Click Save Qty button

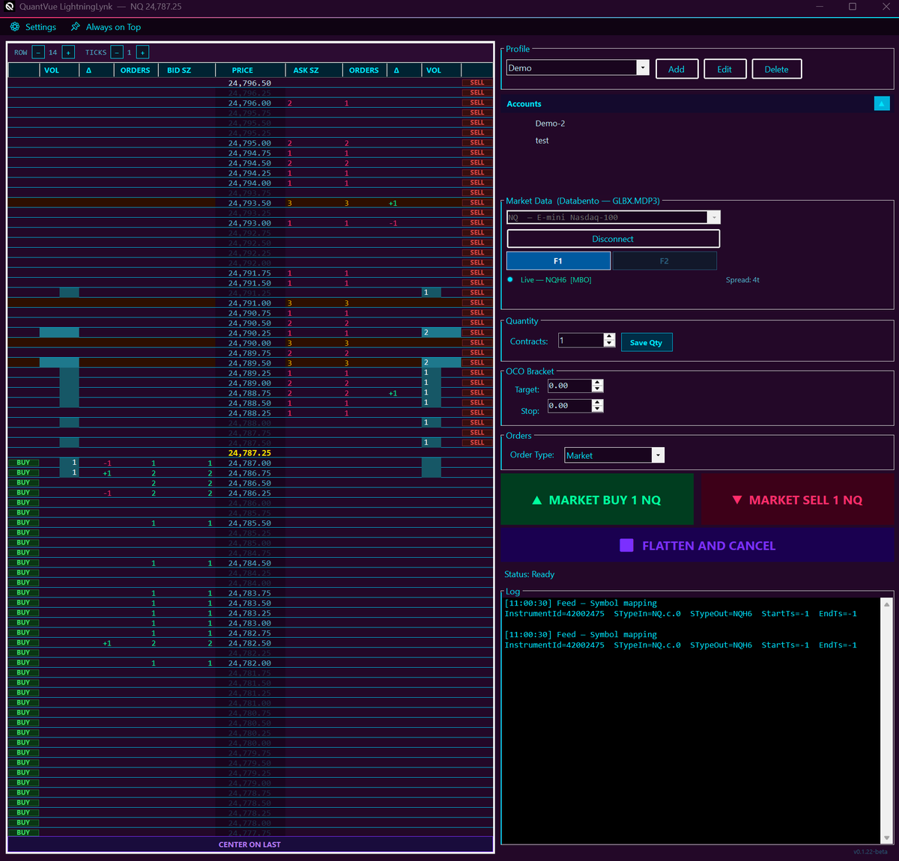[646, 342]
